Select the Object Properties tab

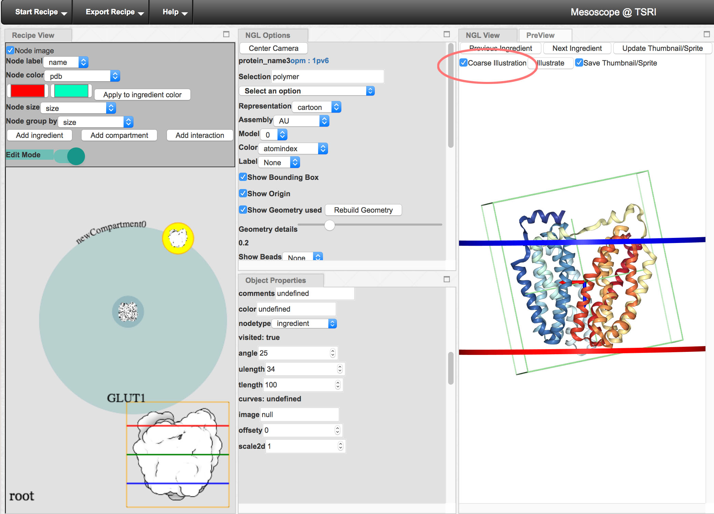click(281, 281)
